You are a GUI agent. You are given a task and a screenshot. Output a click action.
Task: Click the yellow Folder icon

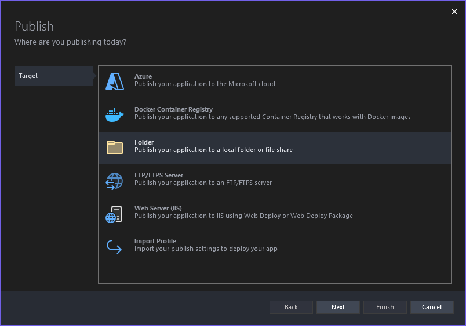pyautogui.click(x=115, y=147)
